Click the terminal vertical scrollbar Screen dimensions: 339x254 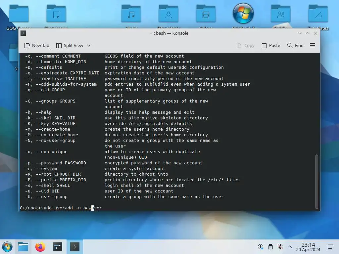[317, 182]
